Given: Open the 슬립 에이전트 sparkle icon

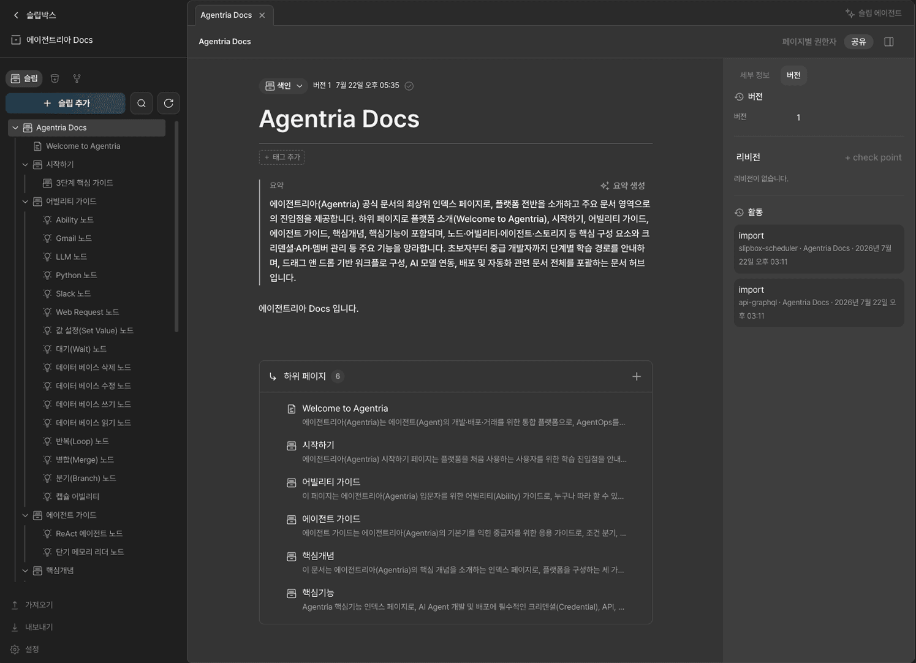Looking at the screenshot, I should pyautogui.click(x=850, y=13).
